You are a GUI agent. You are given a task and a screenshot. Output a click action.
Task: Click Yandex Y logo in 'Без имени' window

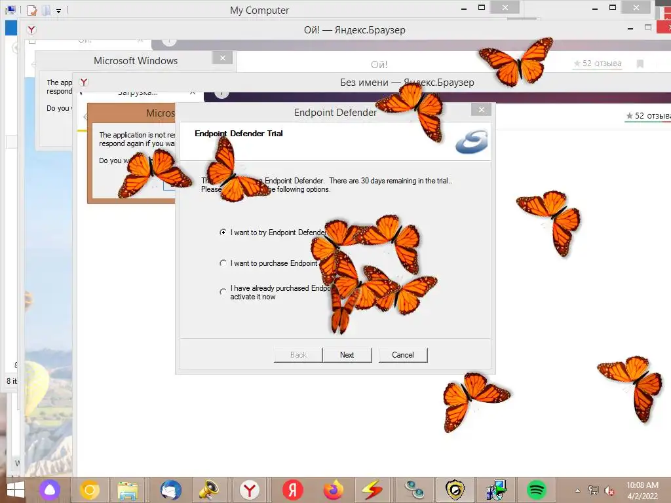pos(84,82)
